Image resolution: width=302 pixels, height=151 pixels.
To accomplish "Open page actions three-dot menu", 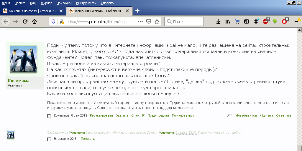I will (140, 21).
